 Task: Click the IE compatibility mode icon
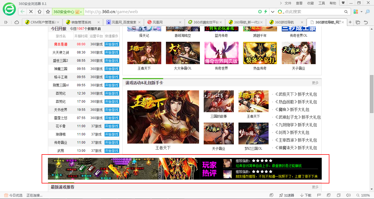click(329, 195)
